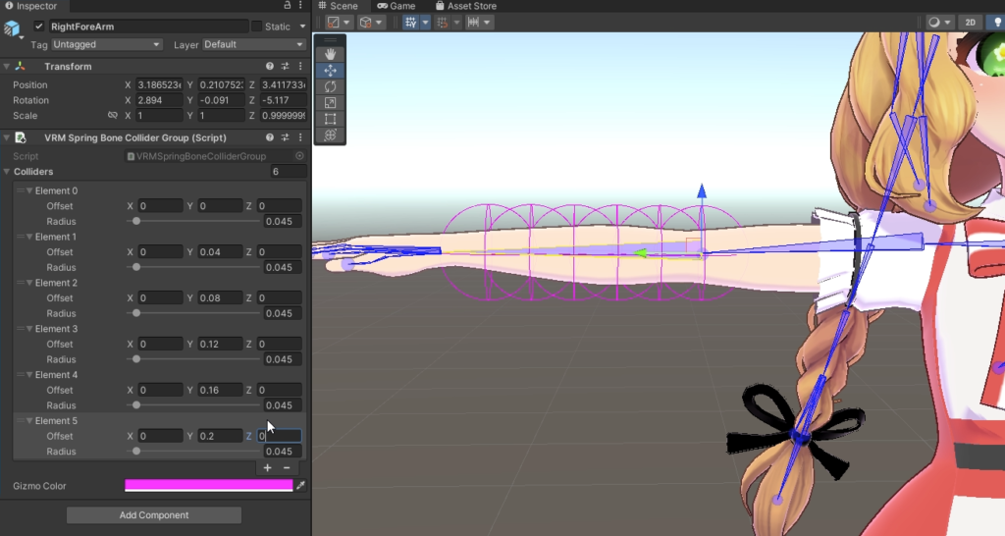1005x536 pixels.
Task: Click Element 2 Radius value field
Action: [x=282, y=313]
